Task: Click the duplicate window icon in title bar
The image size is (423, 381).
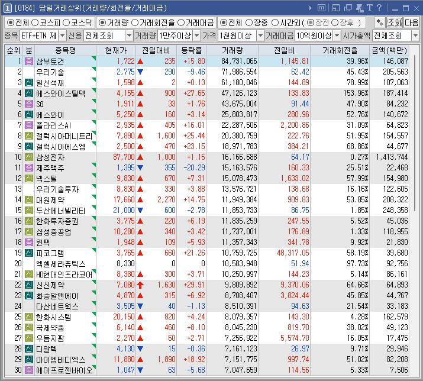Action: (x=348, y=8)
